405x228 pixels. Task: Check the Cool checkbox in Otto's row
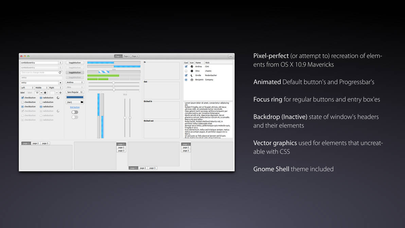coord(186,71)
